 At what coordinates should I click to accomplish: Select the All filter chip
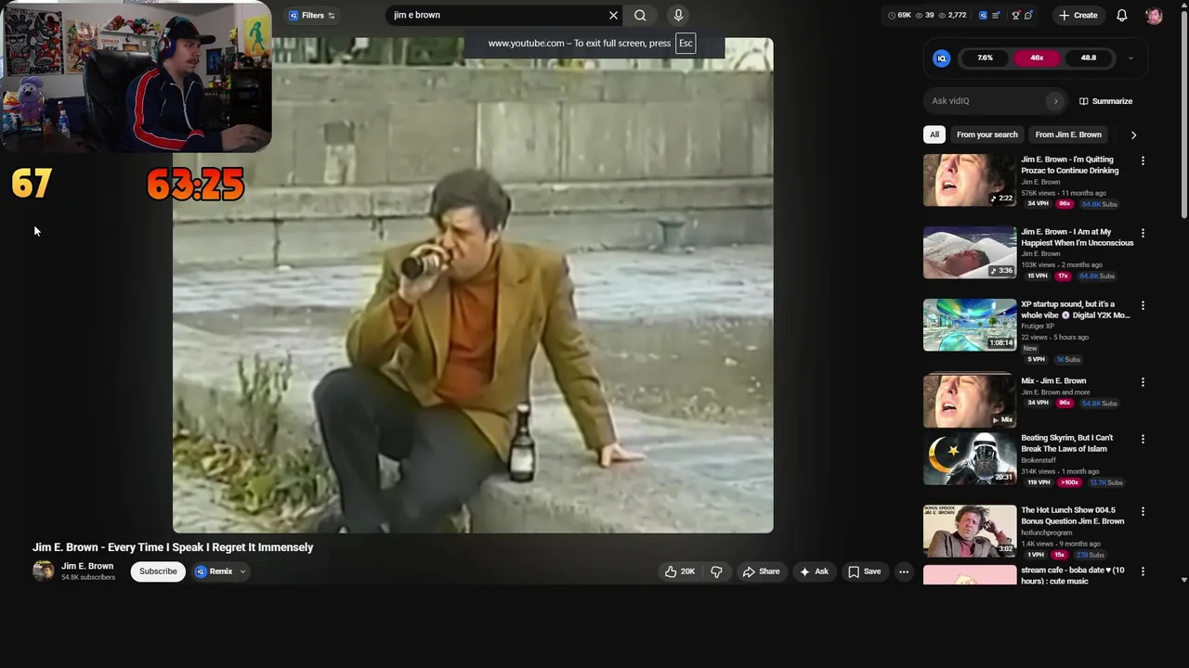[934, 135]
